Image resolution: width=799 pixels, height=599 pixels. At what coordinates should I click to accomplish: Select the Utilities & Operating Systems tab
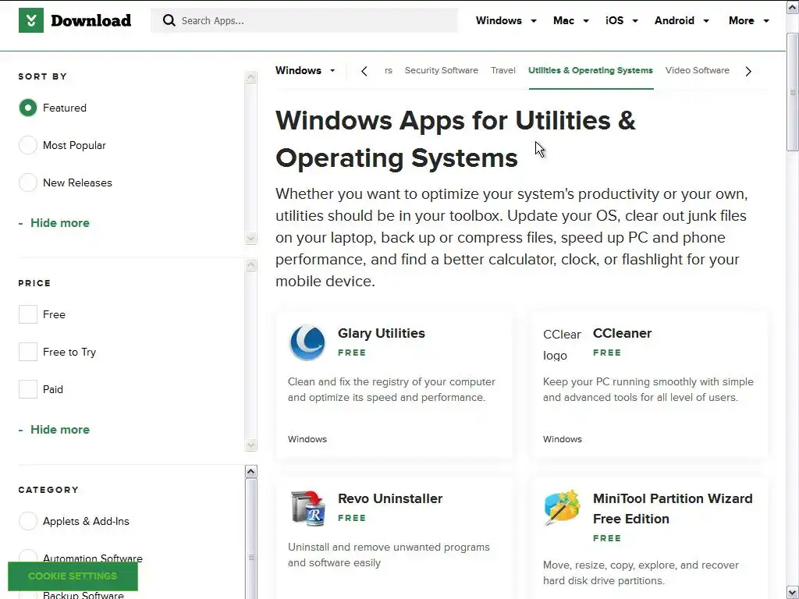tap(591, 70)
